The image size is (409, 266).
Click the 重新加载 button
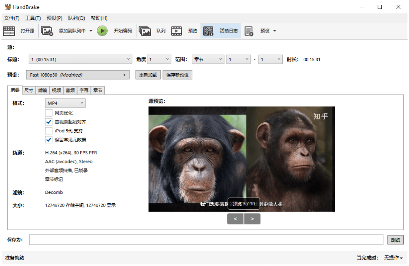tap(148, 75)
